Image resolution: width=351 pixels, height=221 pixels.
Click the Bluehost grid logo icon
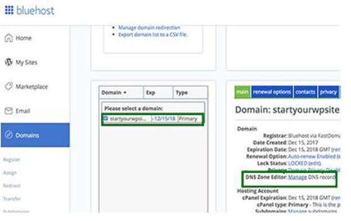coord(9,10)
